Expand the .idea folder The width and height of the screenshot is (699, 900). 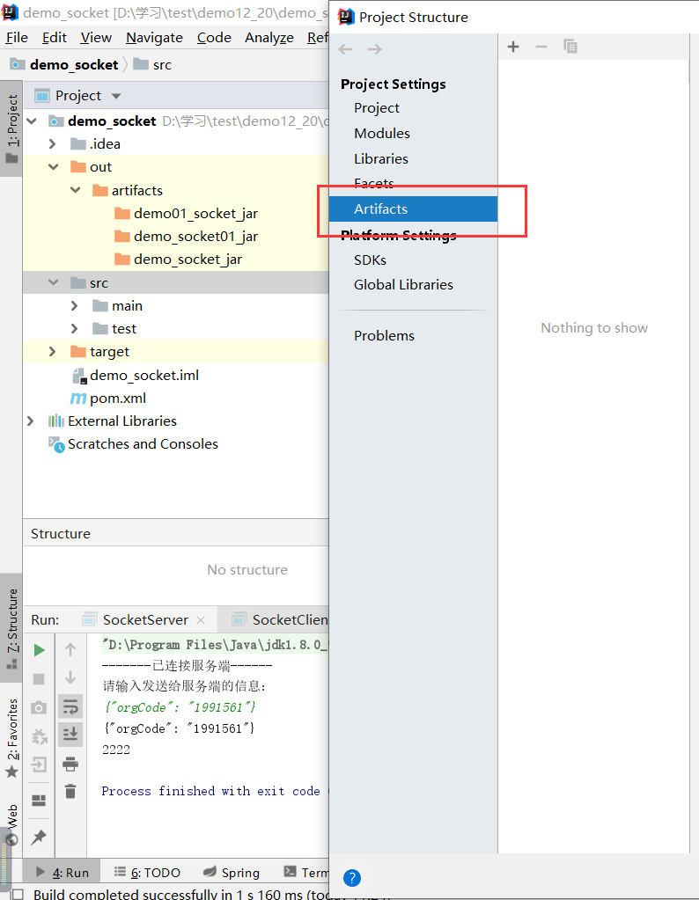click(x=53, y=143)
